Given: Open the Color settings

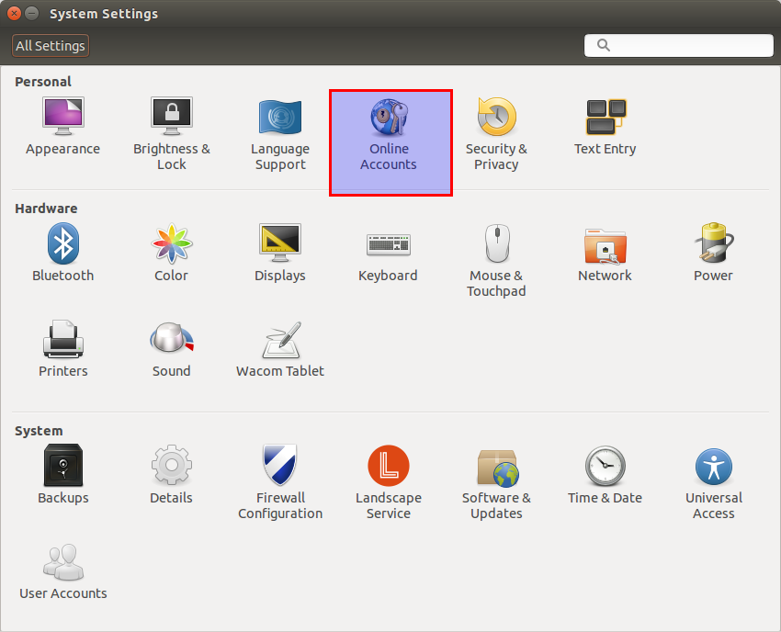Looking at the screenshot, I should click(171, 253).
